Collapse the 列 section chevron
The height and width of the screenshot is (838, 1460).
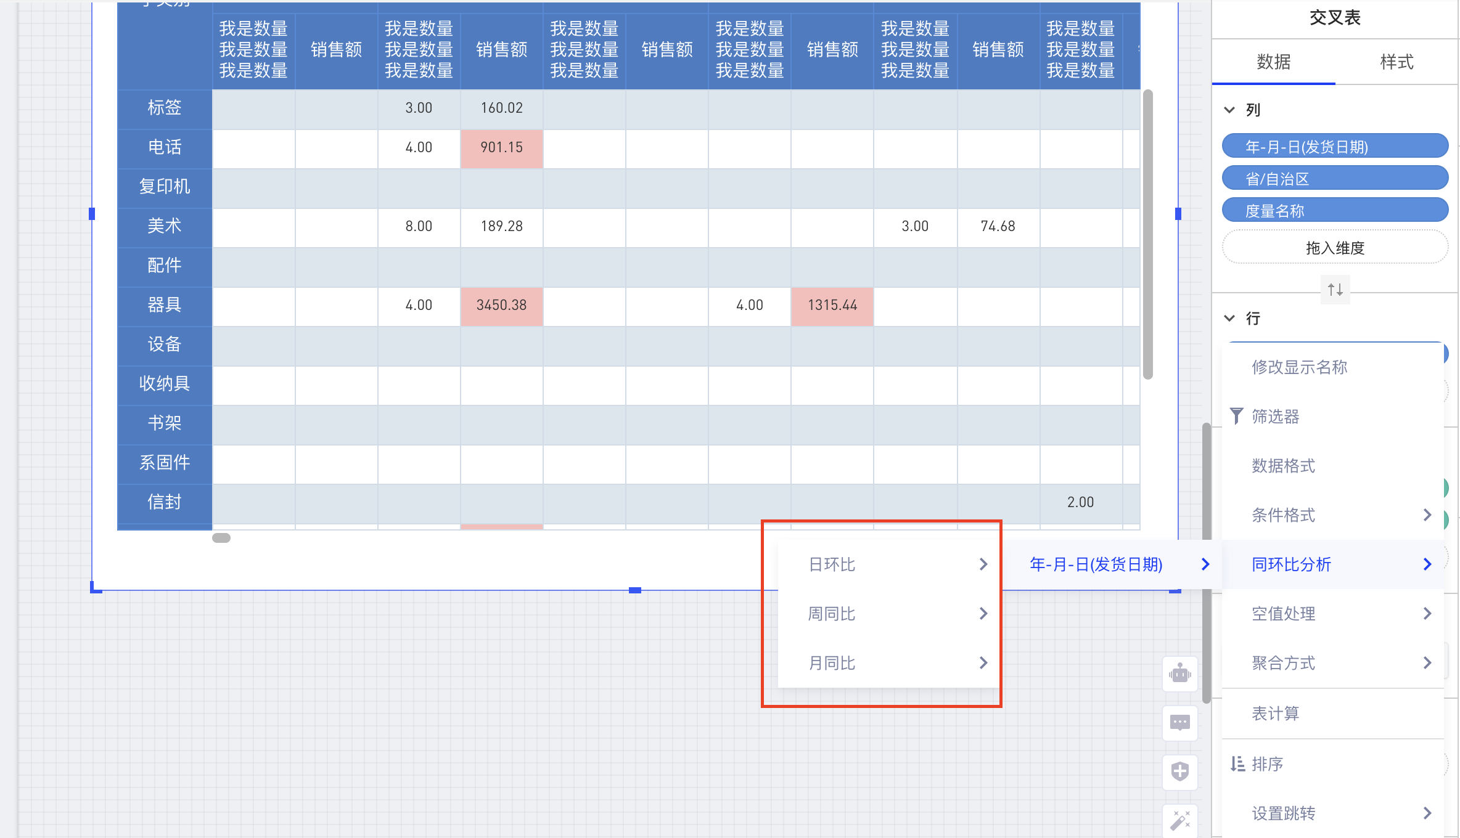click(1228, 109)
